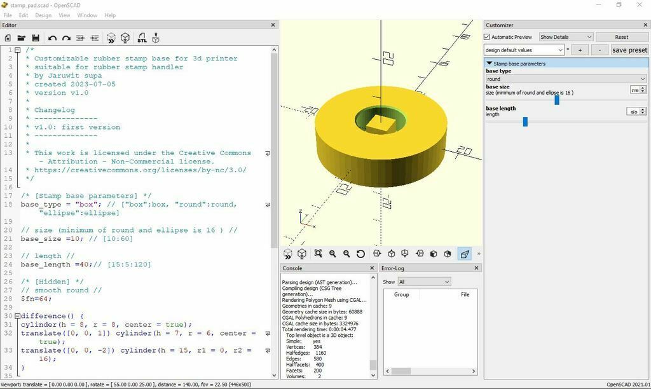Collapse the code fold on line 1

click(18, 50)
